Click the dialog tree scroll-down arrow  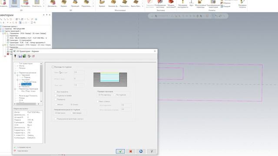[x=41, y=101]
